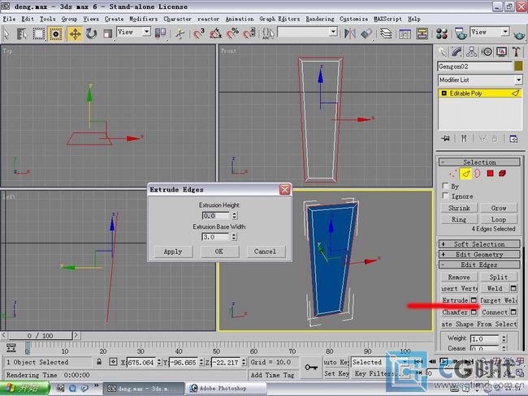The image size is (528, 396).
Task: Open the Graph Editors menu
Action: pos(279,19)
